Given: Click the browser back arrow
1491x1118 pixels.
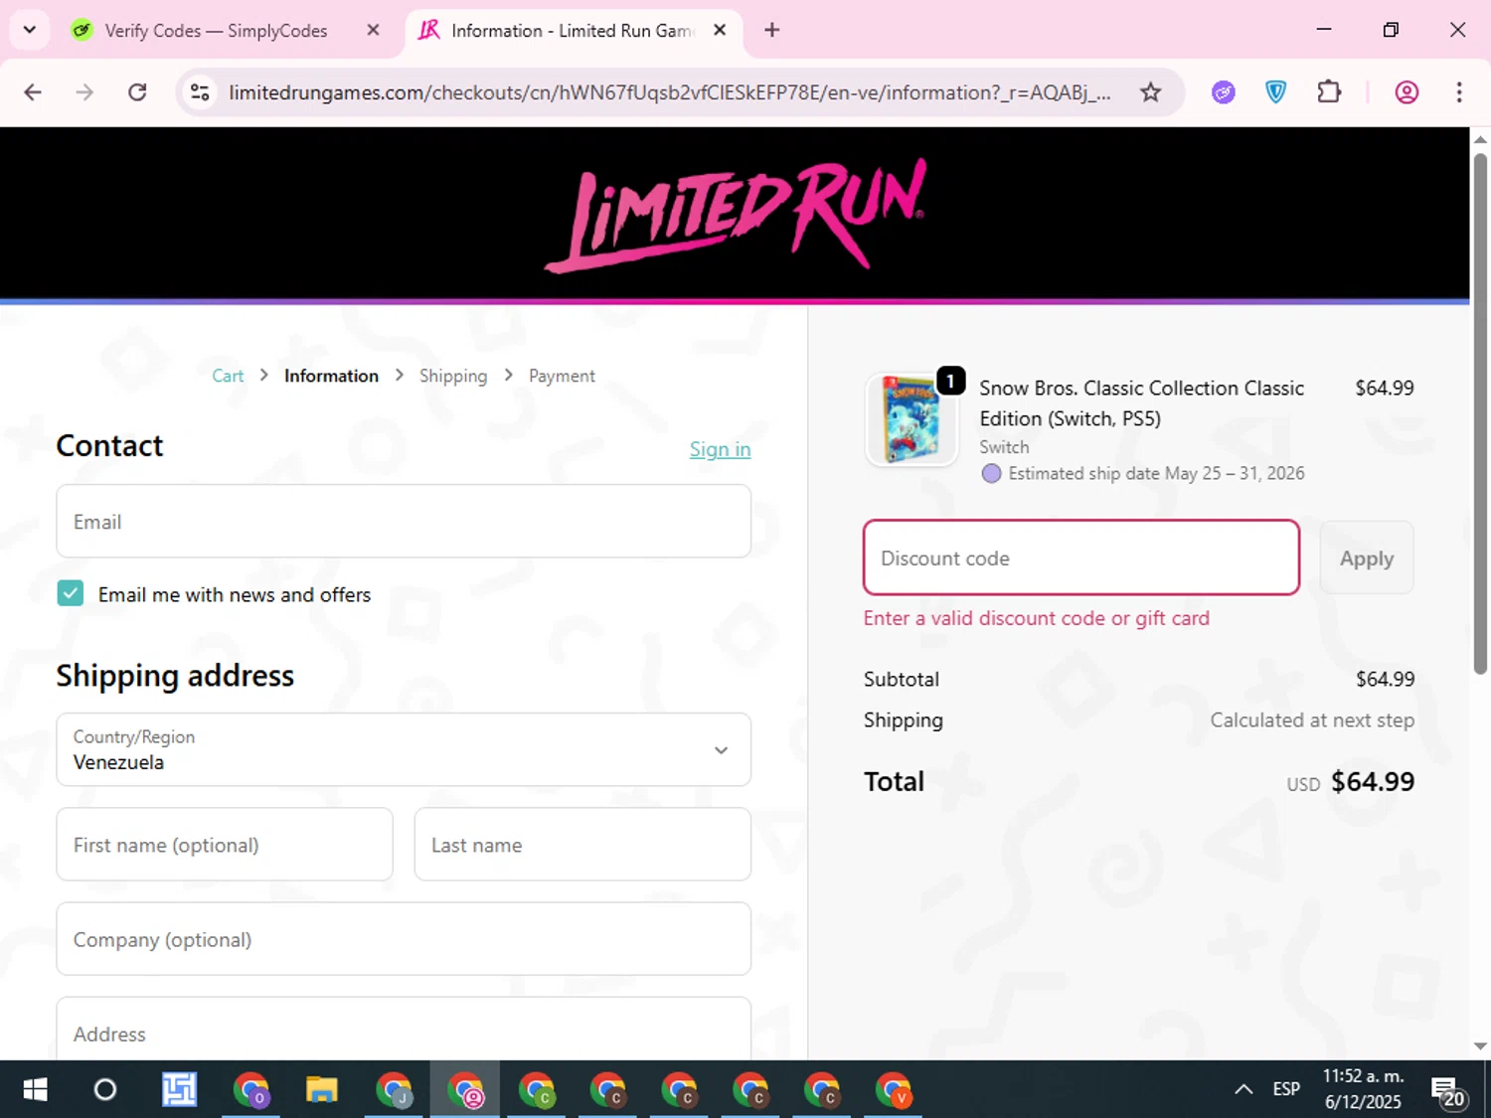Looking at the screenshot, I should pyautogui.click(x=33, y=92).
